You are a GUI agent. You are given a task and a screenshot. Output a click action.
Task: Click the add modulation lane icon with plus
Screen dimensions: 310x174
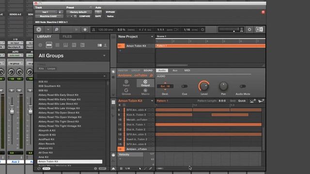click(252, 101)
